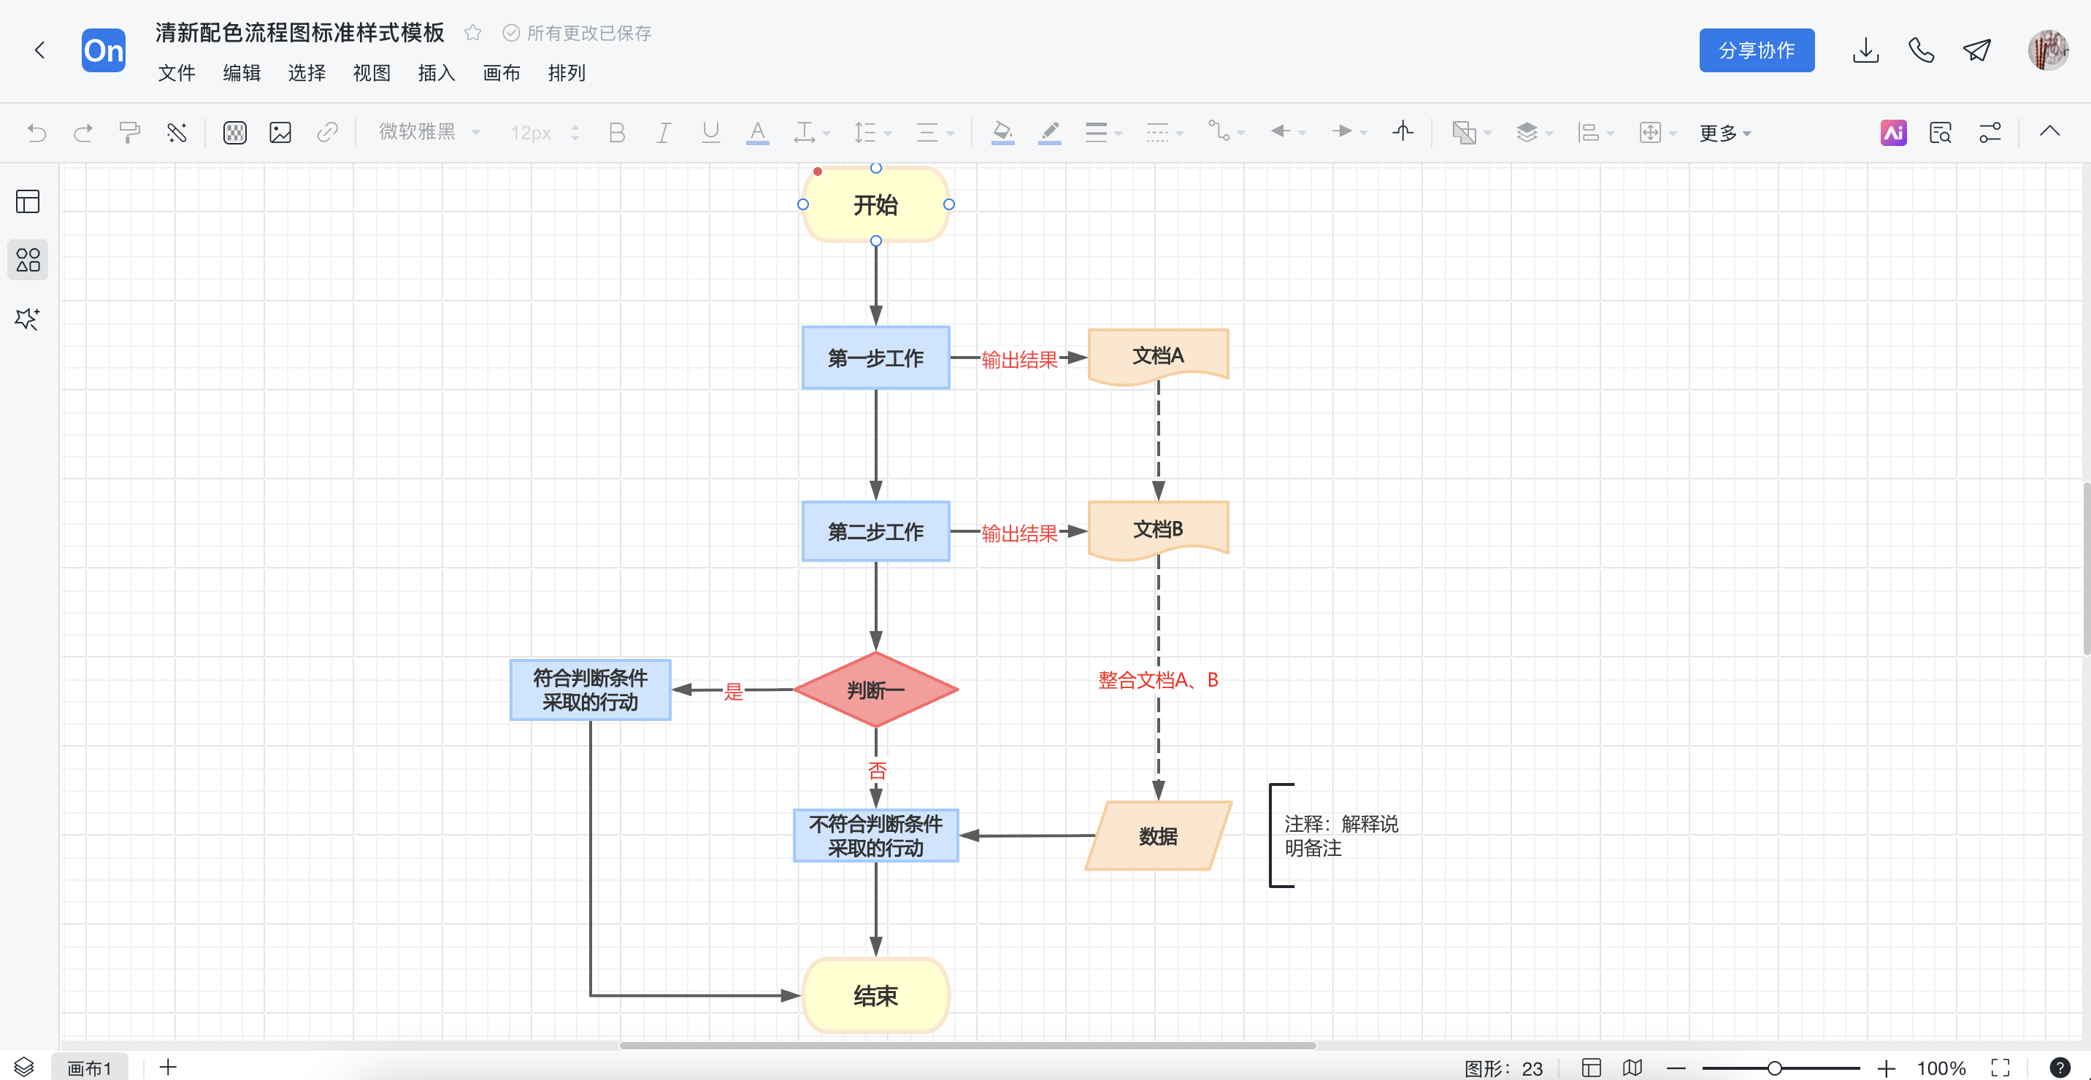This screenshot has height=1080, width=2091.
Task: Open the shapes library in sidebar
Action: coord(28,260)
